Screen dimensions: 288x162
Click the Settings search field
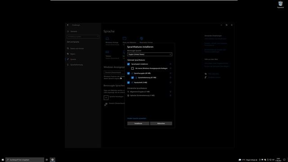pos(83,37)
